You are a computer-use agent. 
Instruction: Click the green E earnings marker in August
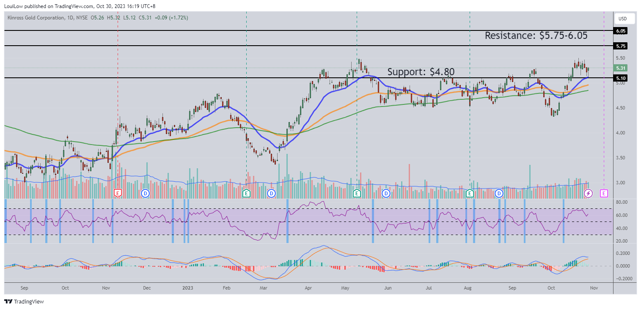(x=469, y=193)
